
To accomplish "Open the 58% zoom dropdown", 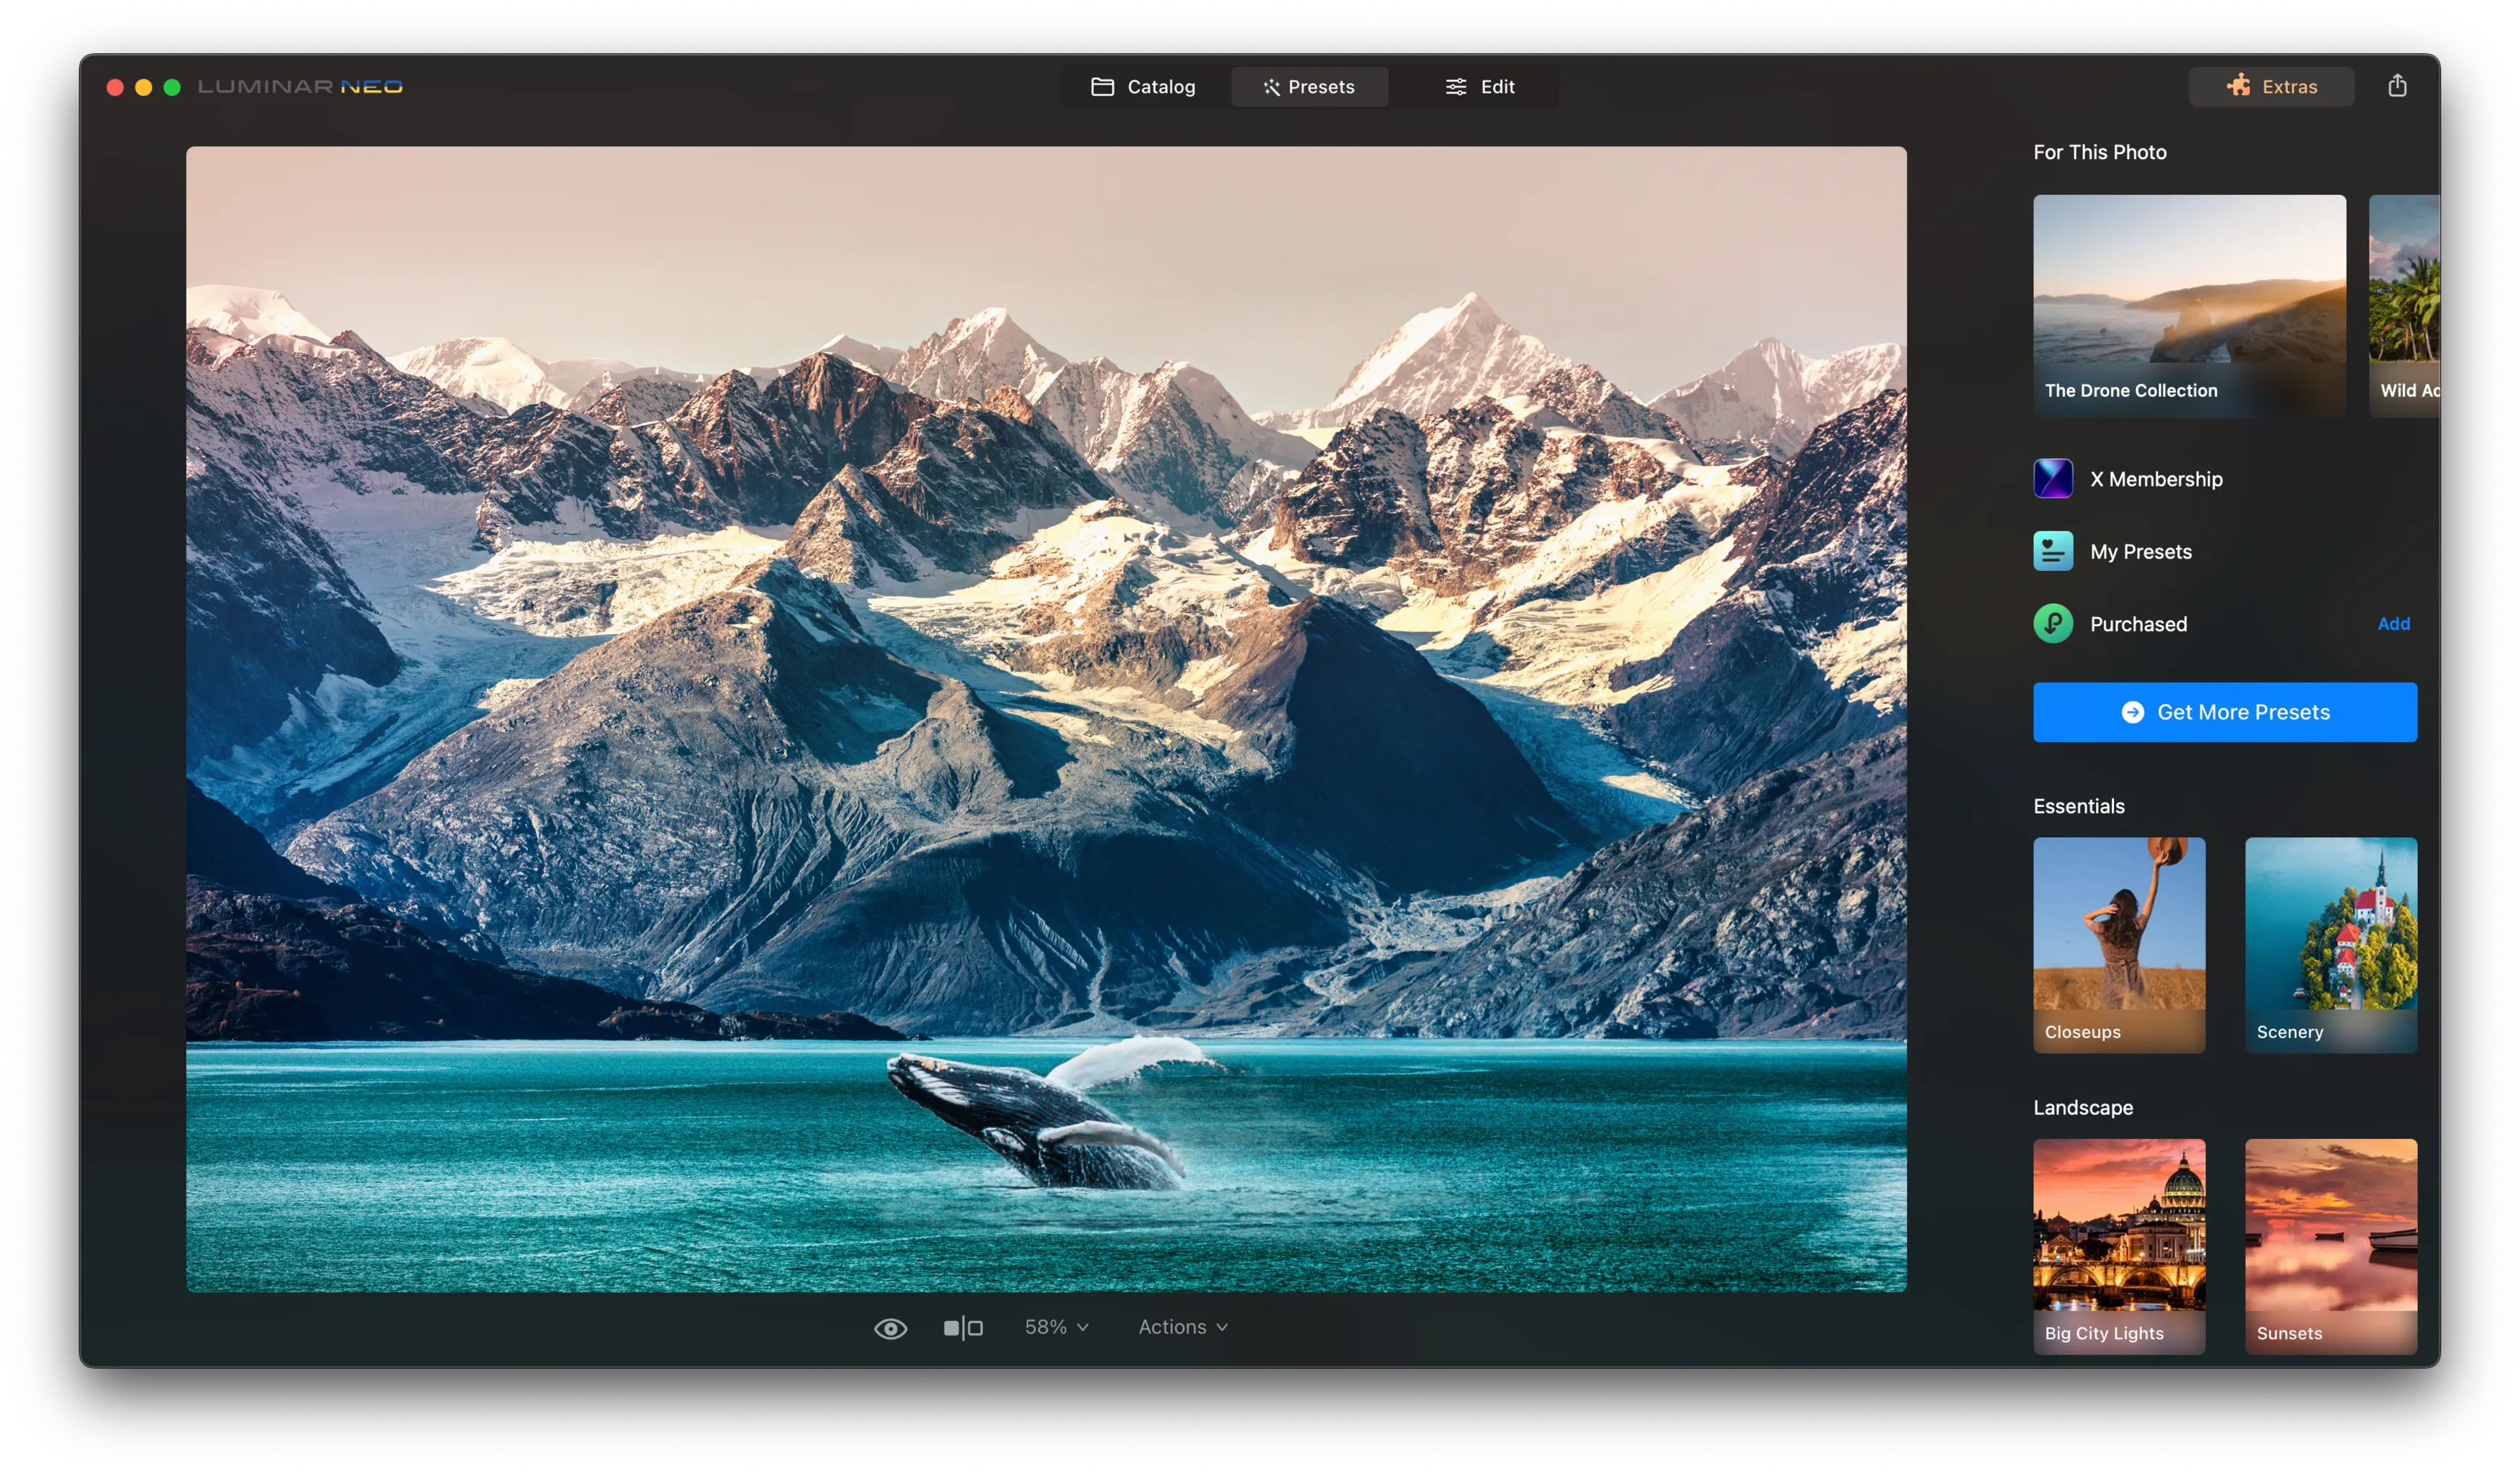I will coord(1056,1327).
